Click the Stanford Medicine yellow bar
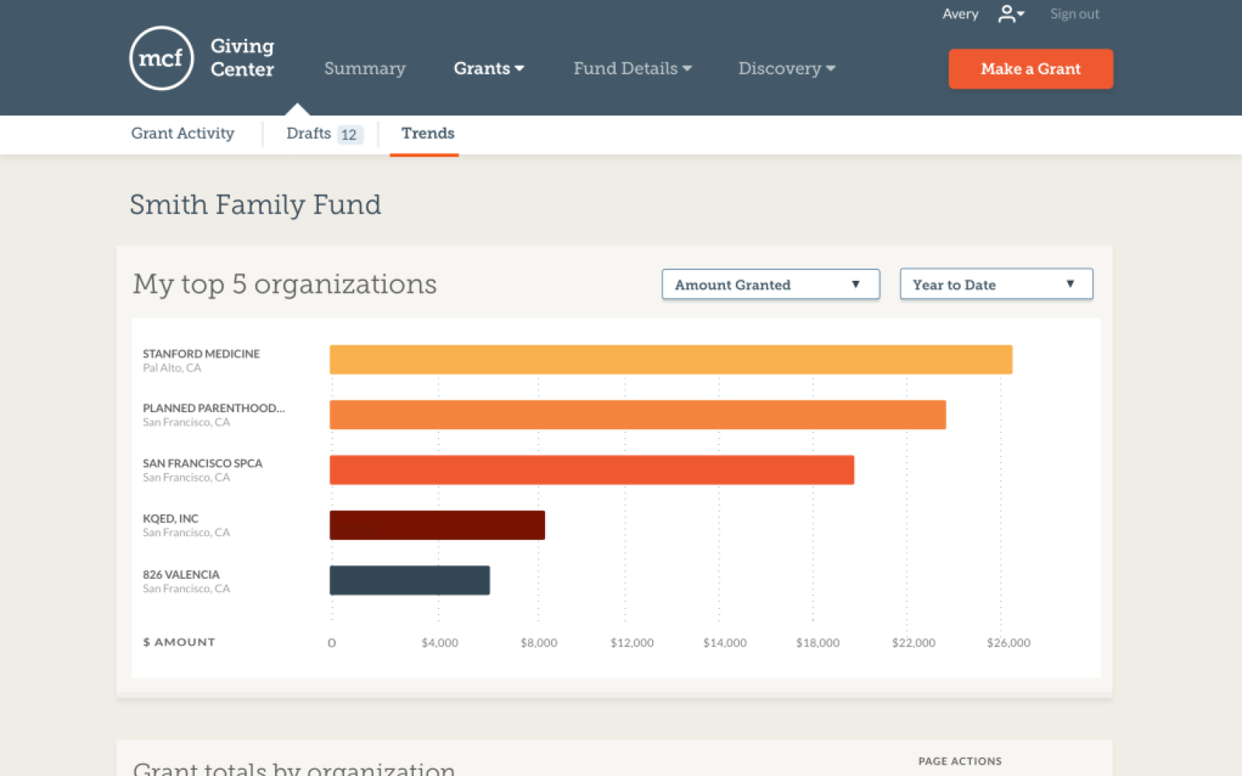Screen dimensions: 1242x776 (670, 360)
